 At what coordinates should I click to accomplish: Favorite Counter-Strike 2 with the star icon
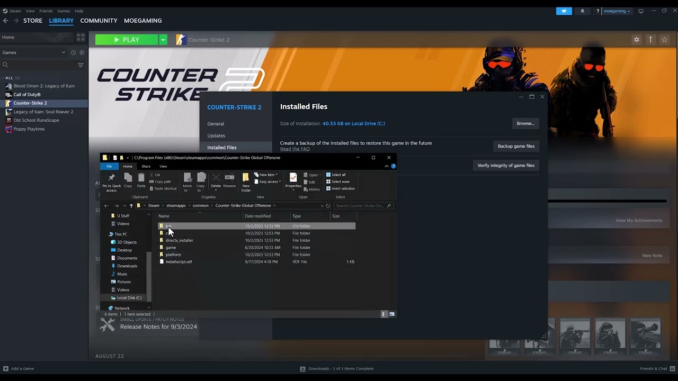[665, 40]
